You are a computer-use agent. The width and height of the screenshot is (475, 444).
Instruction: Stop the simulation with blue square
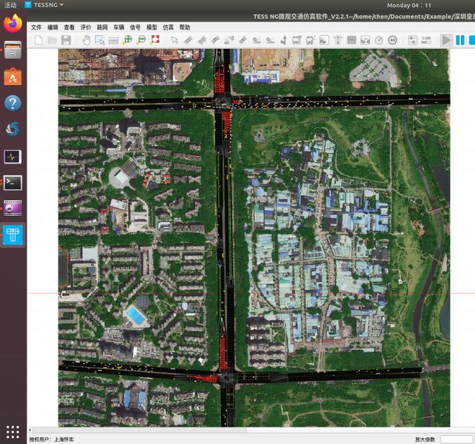tap(472, 40)
